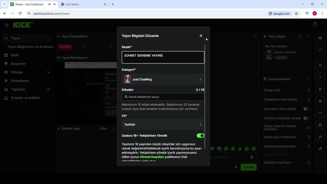
Task: Toggle Abonelere özel sohbet switch
Action: 306,109
